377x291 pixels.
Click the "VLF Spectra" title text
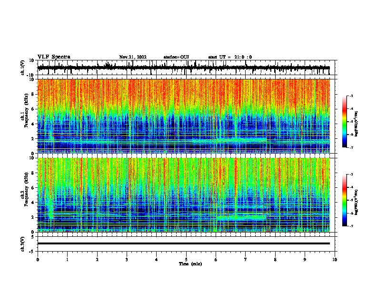tap(54, 57)
